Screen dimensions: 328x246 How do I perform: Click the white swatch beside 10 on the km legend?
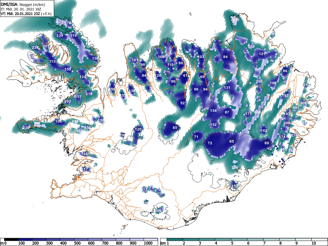tap(319, 240)
